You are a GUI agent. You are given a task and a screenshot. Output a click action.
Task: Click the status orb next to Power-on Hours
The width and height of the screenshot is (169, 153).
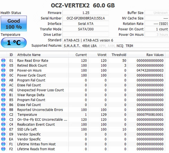(3, 70)
